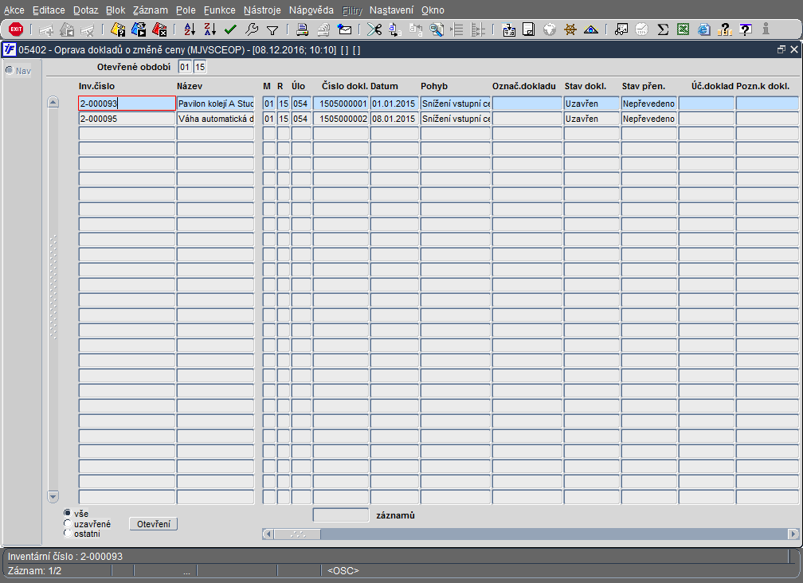
Task: Click document number 1505000002
Action: 341,119
